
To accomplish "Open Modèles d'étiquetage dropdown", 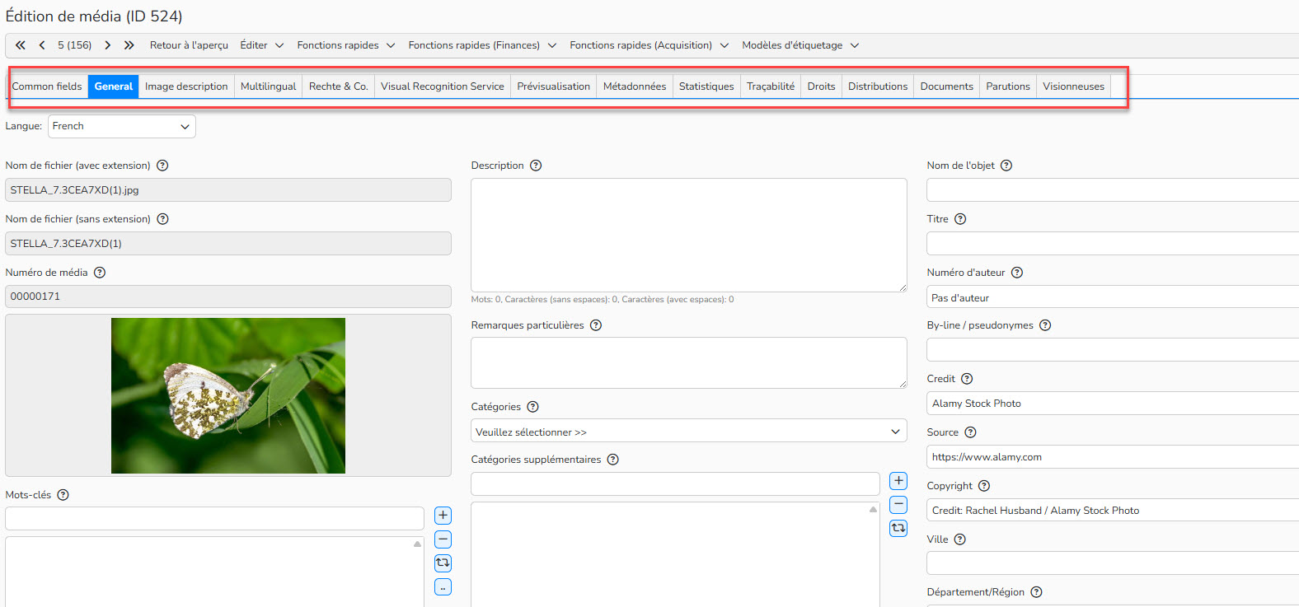I will point(800,45).
